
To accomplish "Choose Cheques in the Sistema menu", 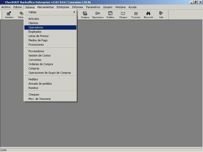I will (x=50, y=94).
